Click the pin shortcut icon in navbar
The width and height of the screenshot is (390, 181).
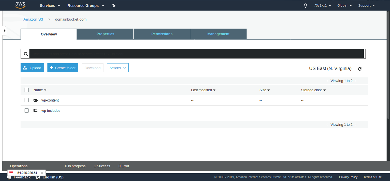[114, 5]
